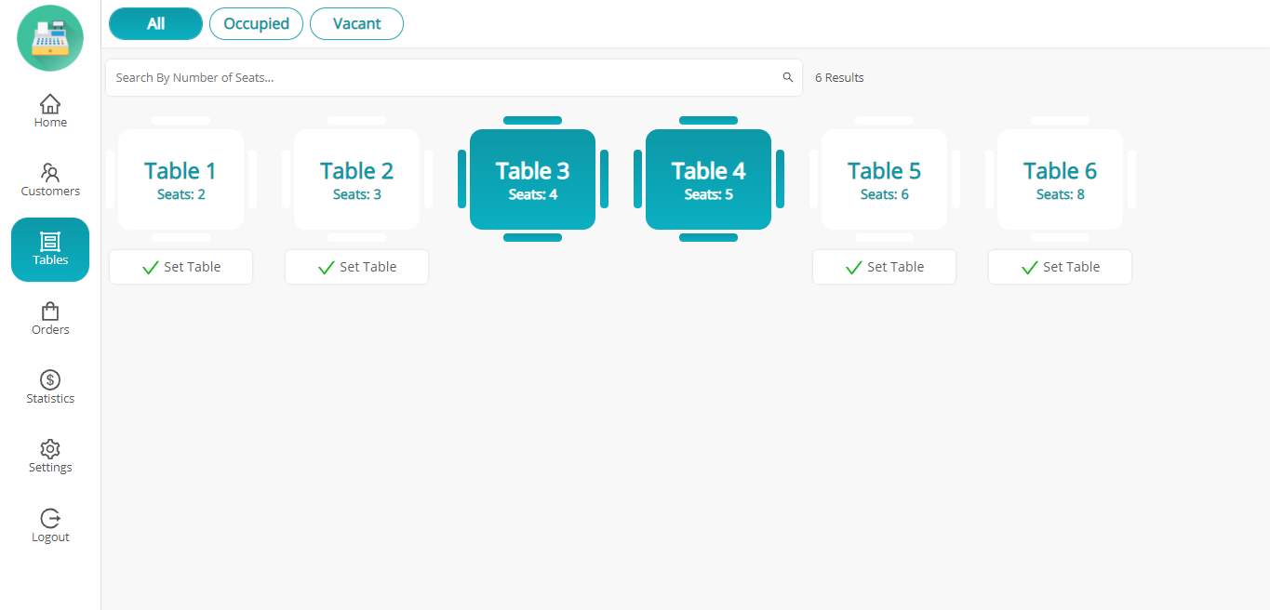Screen dimensions: 1270x610
Task: Open the occupied Table 4 card
Action: point(708,179)
